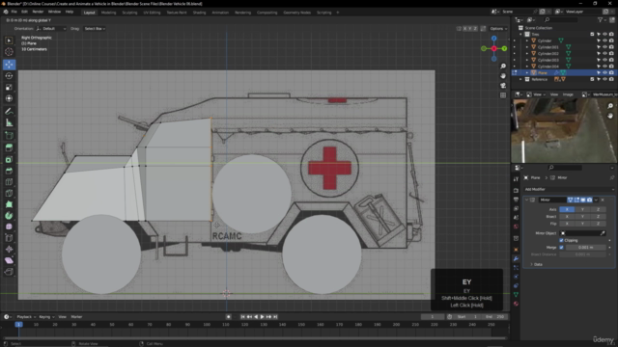Toggle camera view in the viewport
The width and height of the screenshot is (618, 347).
click(503, 86)
